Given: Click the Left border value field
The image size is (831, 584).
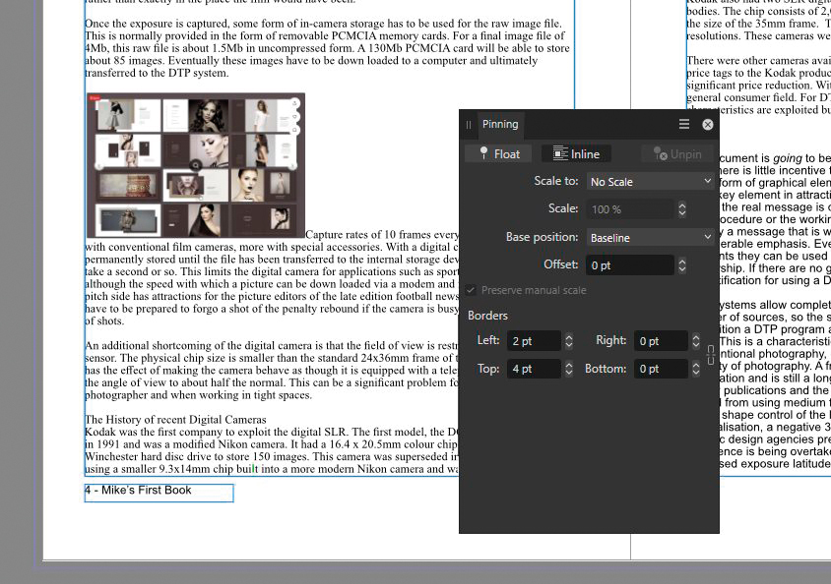Looking at the screenshot, I should (x=534, y=340).
